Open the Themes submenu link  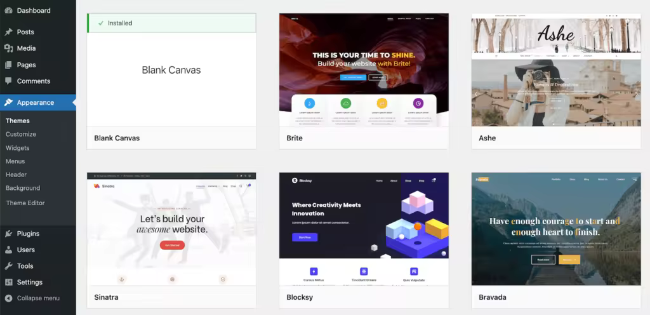18,121
